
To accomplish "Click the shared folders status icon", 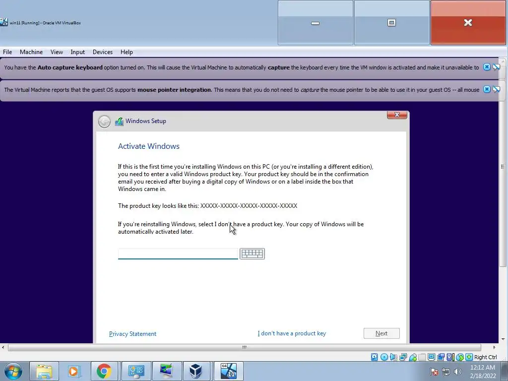I will point(422,357).
